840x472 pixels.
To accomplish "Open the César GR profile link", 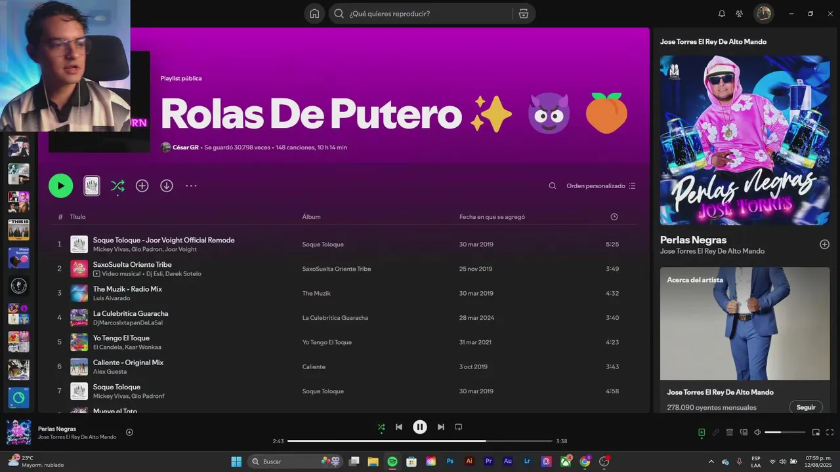I will 186,147.
